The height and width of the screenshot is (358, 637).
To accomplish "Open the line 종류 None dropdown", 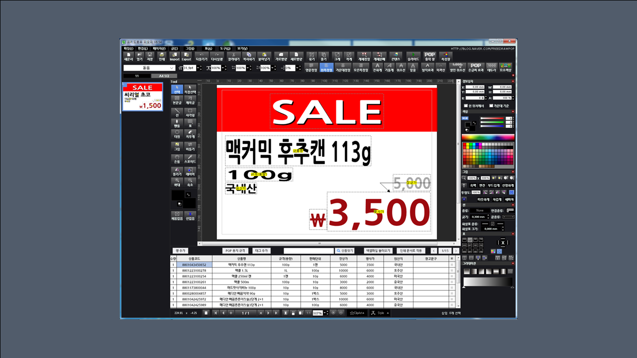I will pyautogui.click(x=480, y=210).
